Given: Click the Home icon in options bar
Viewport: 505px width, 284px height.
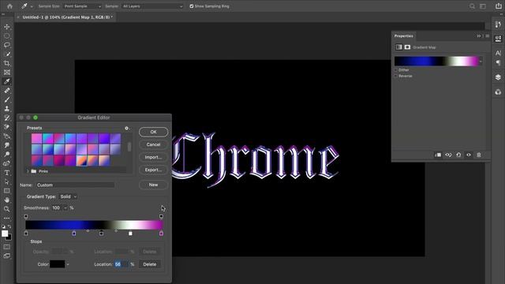Looking at the screenshot, I should click(x=9, y=6).
